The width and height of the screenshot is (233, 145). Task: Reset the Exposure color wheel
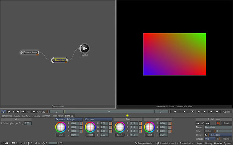point(60,135)
